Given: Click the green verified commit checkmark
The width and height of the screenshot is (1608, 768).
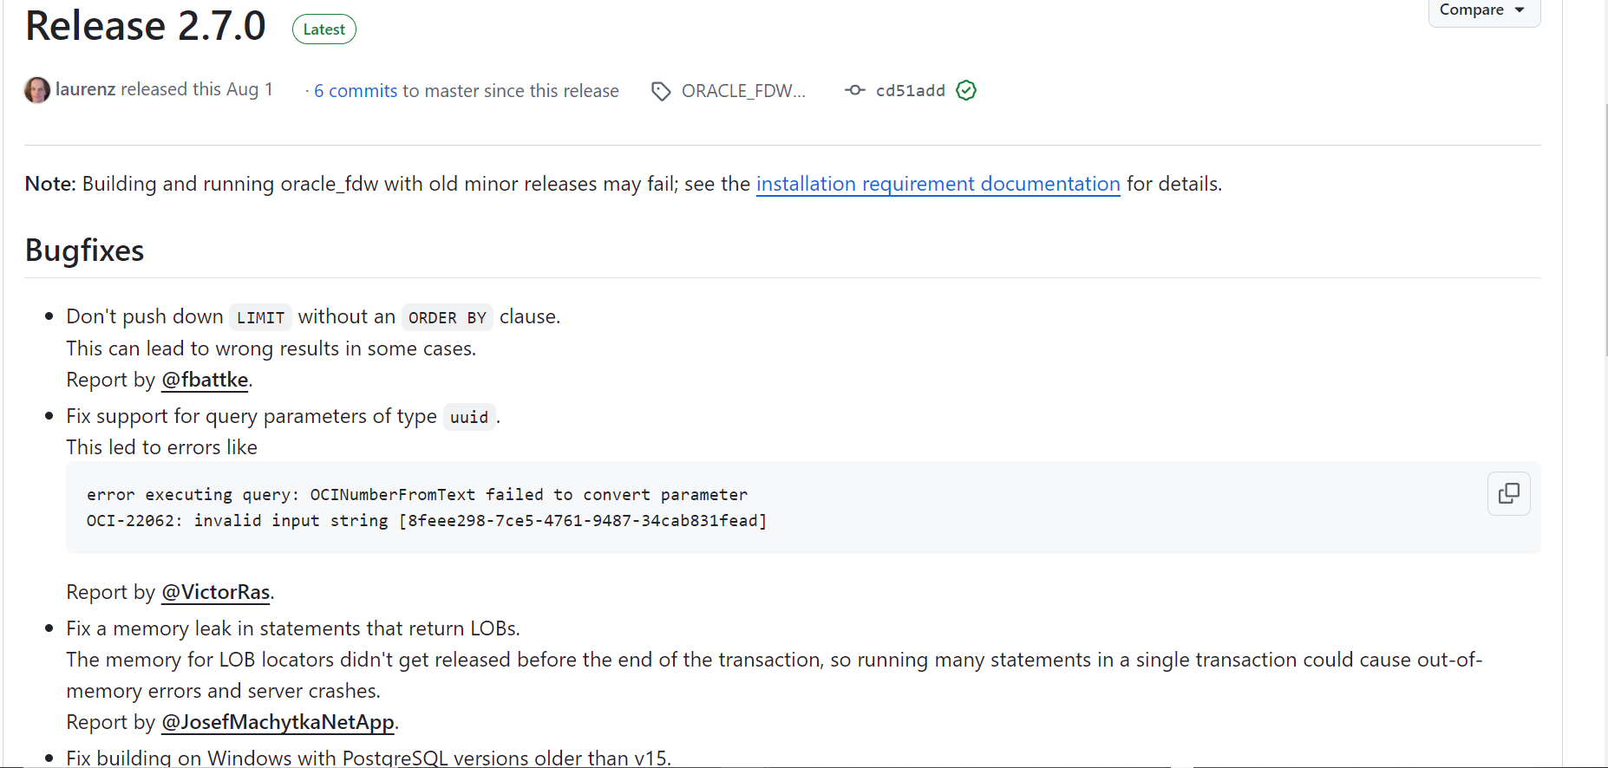Looking at the screenshot, I should [966, 90].
